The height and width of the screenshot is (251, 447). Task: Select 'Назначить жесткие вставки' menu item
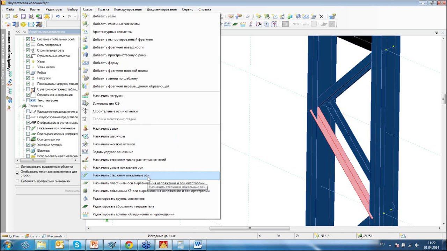click(x=113, y=144)
